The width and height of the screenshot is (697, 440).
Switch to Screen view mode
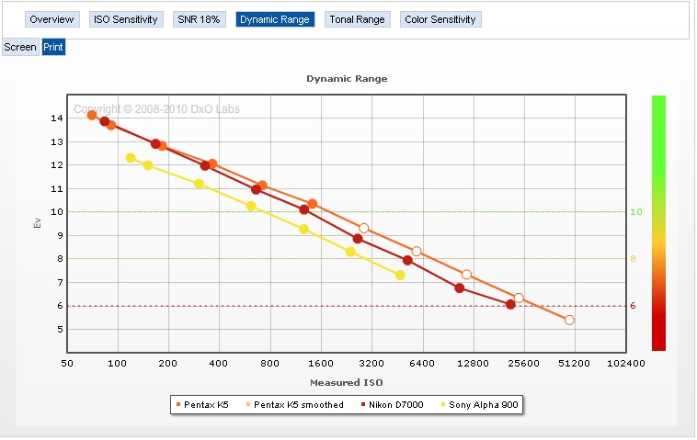point(20,47)
